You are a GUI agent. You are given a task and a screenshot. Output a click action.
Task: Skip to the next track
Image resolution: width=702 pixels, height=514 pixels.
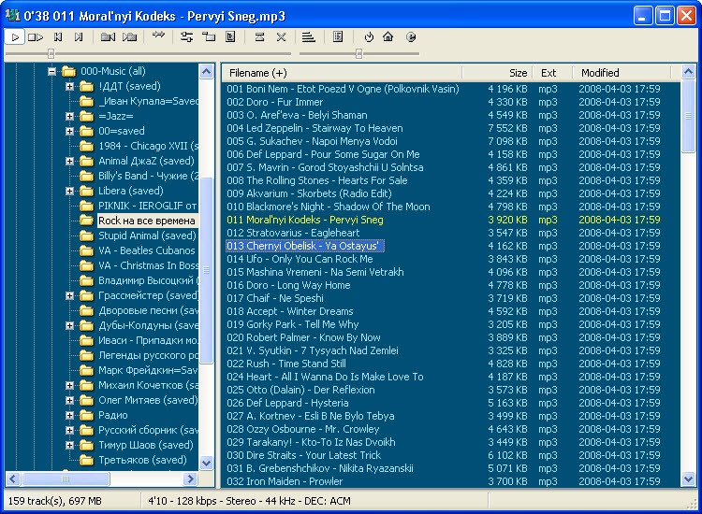[79, 37]
